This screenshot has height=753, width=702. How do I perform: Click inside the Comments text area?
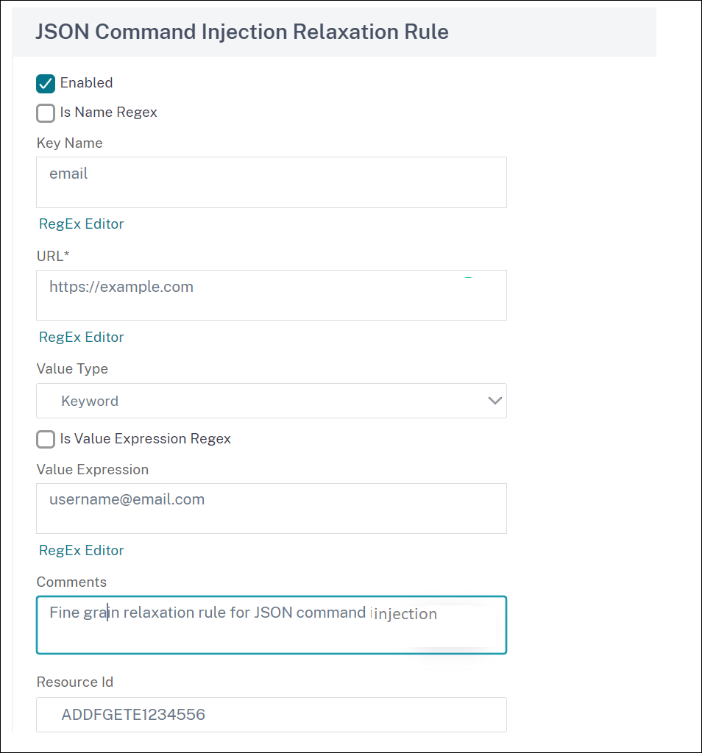click(272, 625)
